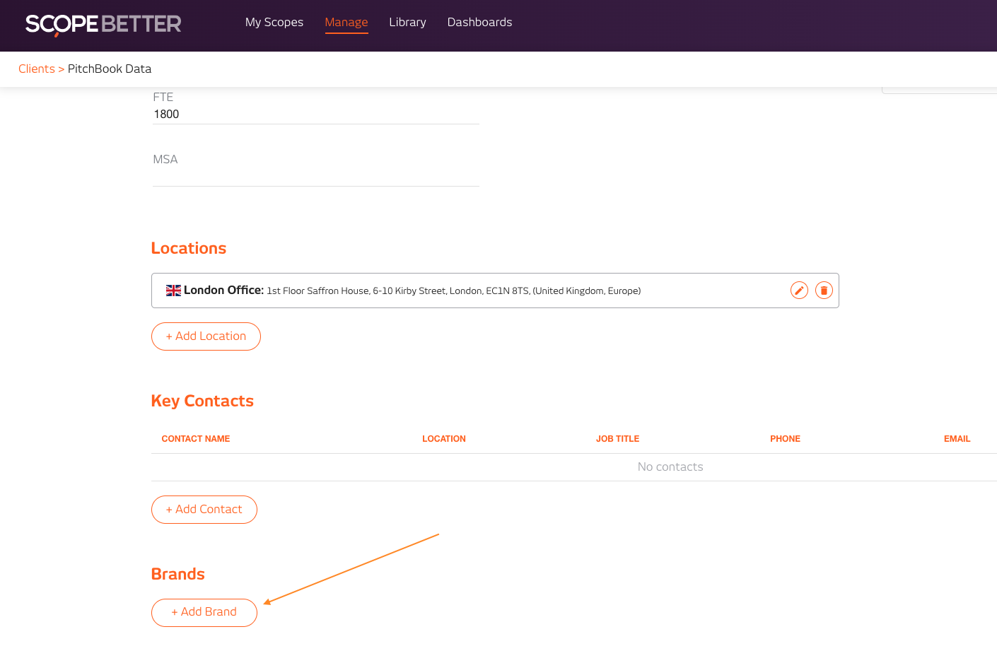
Task: Select the London Office address text
Action: (x=454, y=291)
